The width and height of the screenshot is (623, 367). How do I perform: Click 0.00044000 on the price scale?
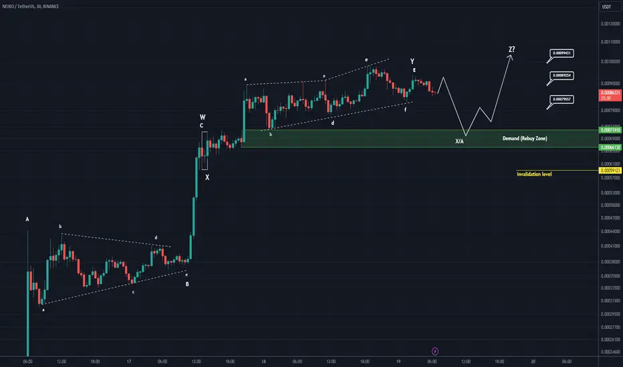point(610,232)
